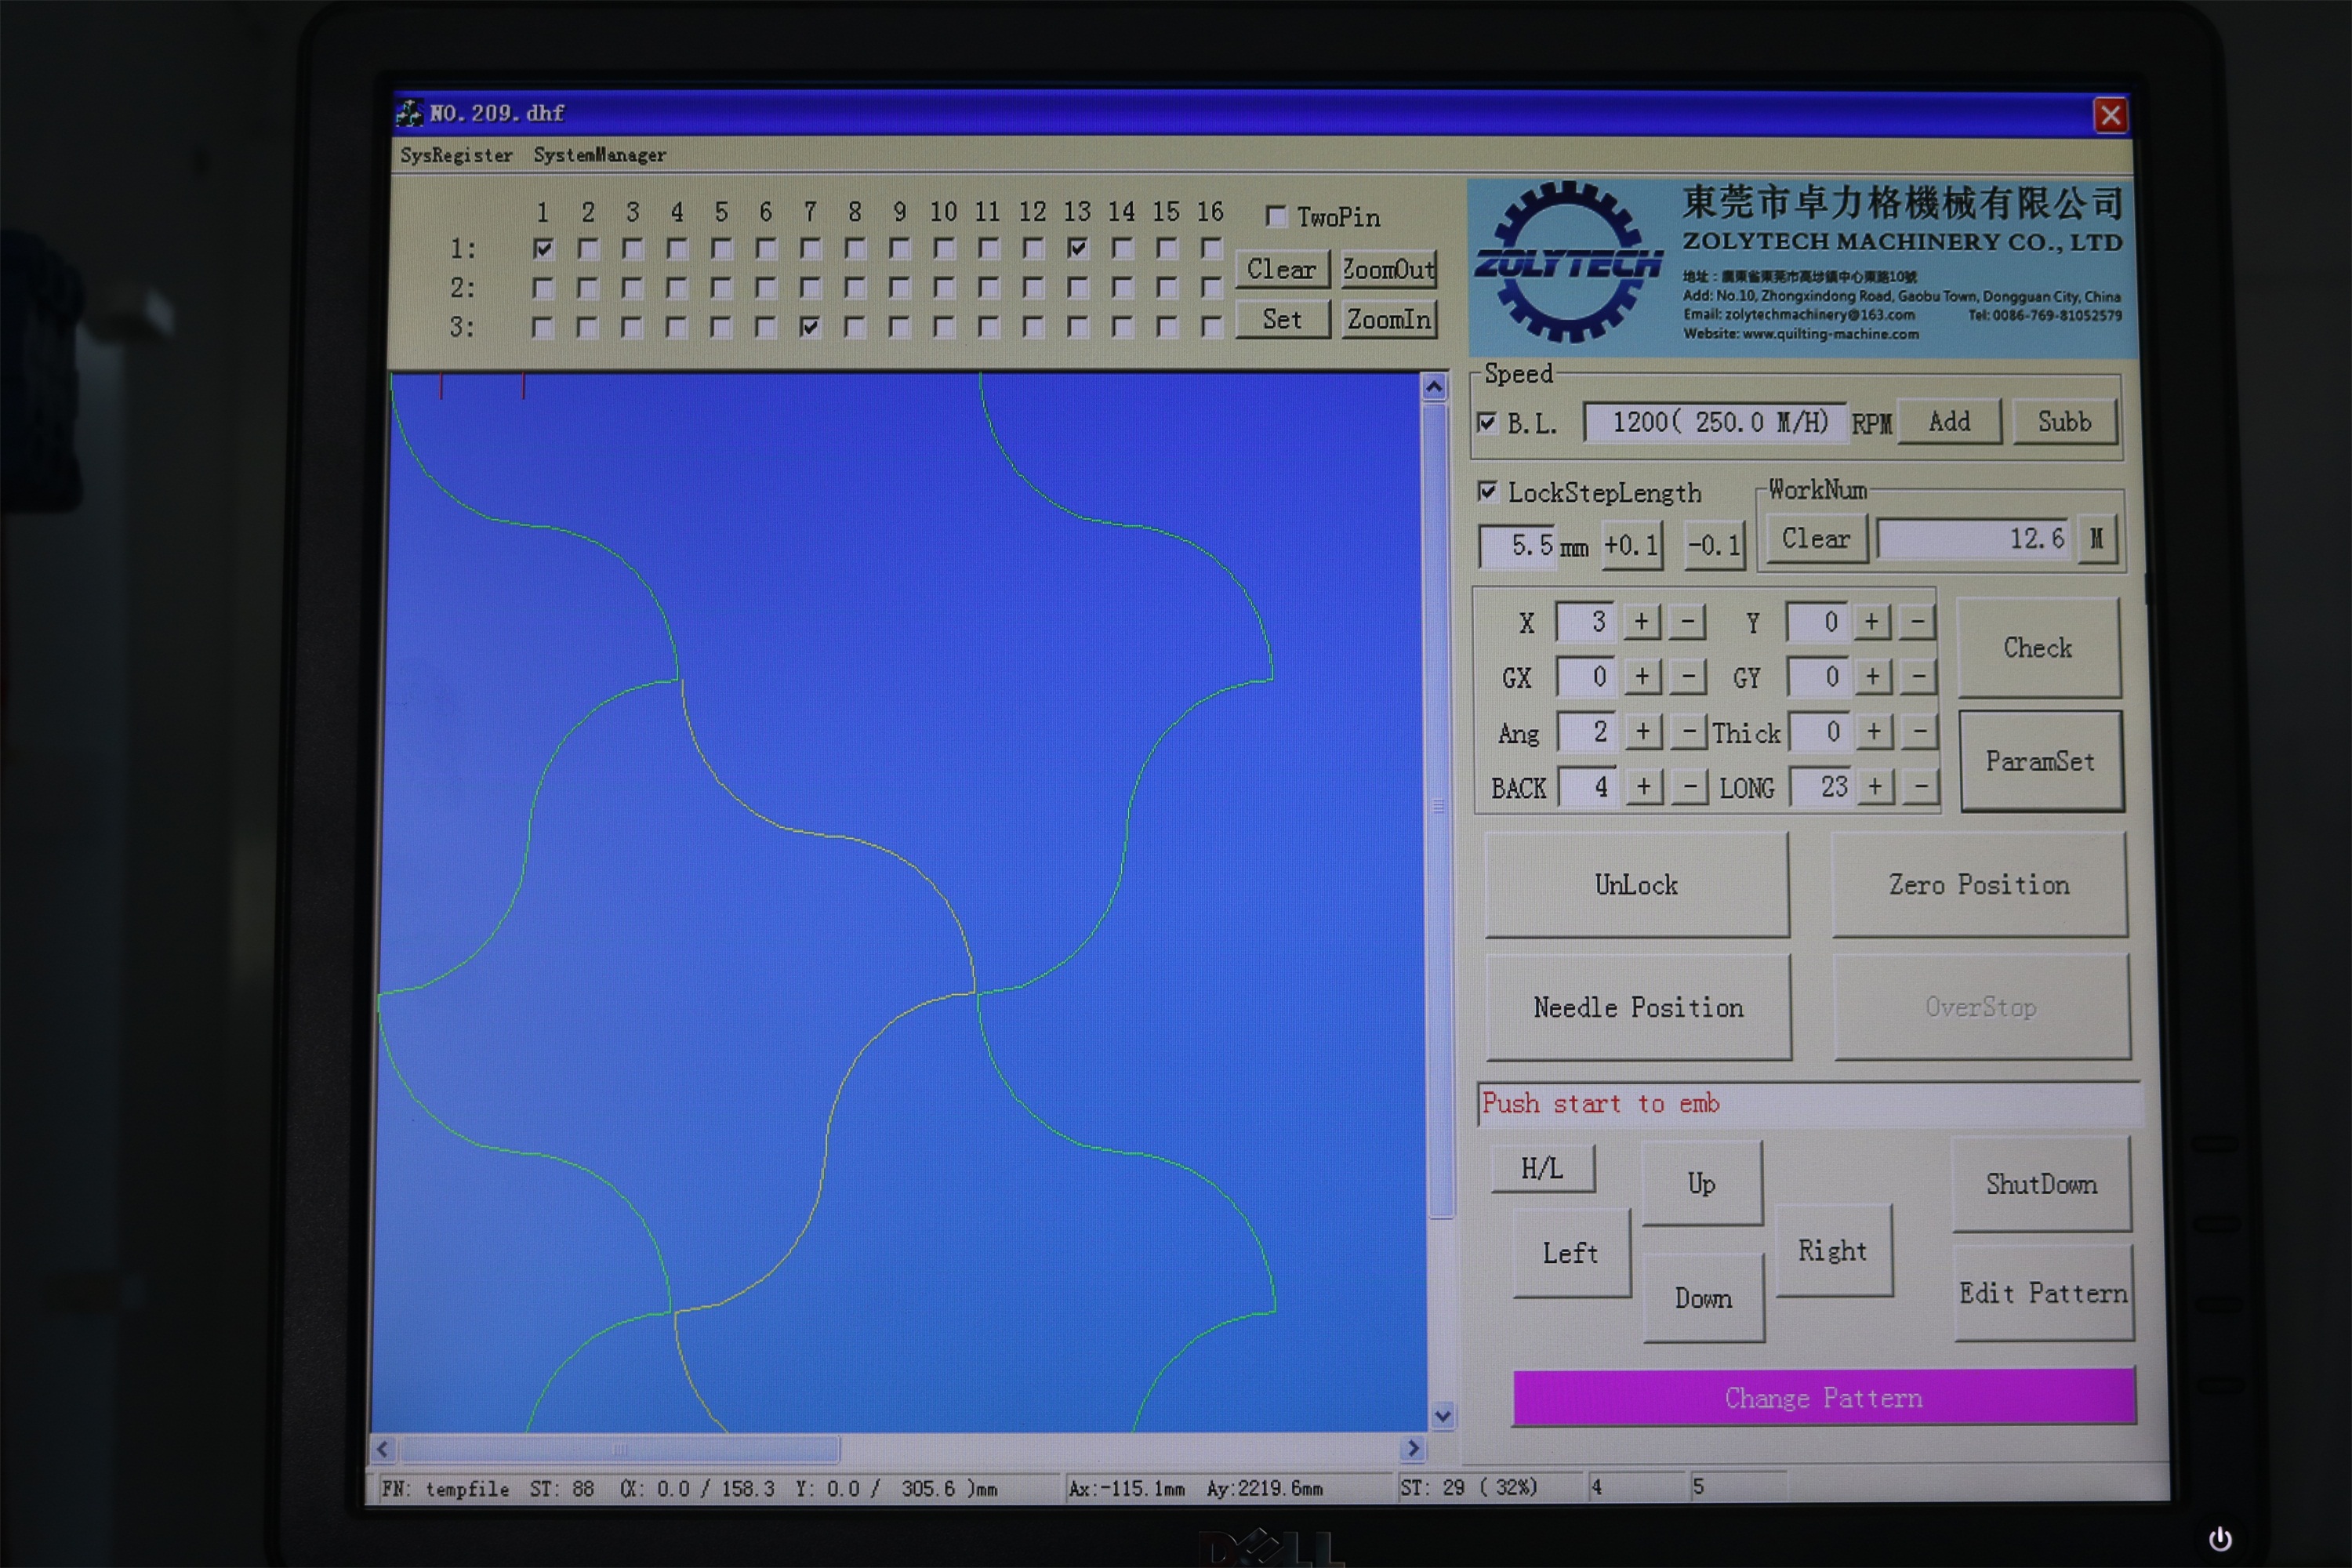Screen dimensions: 2352x1568
Task: Click the RPM speed value field
Action: click(x=1714, y=422)
